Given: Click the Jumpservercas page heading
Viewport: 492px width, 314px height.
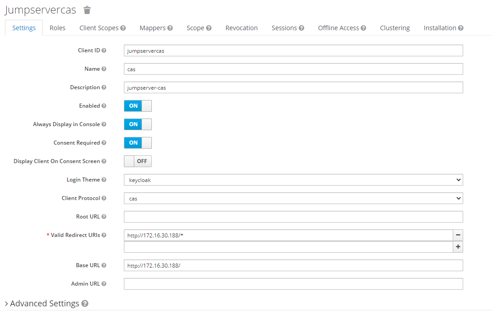Looking at the screenshot, I should pyautogui.click(x=41, y=10).
